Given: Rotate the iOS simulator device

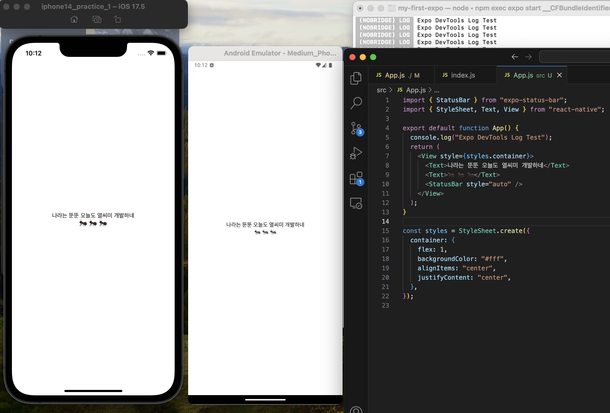Looking at the screenshot, I should (x=117, y=19).
